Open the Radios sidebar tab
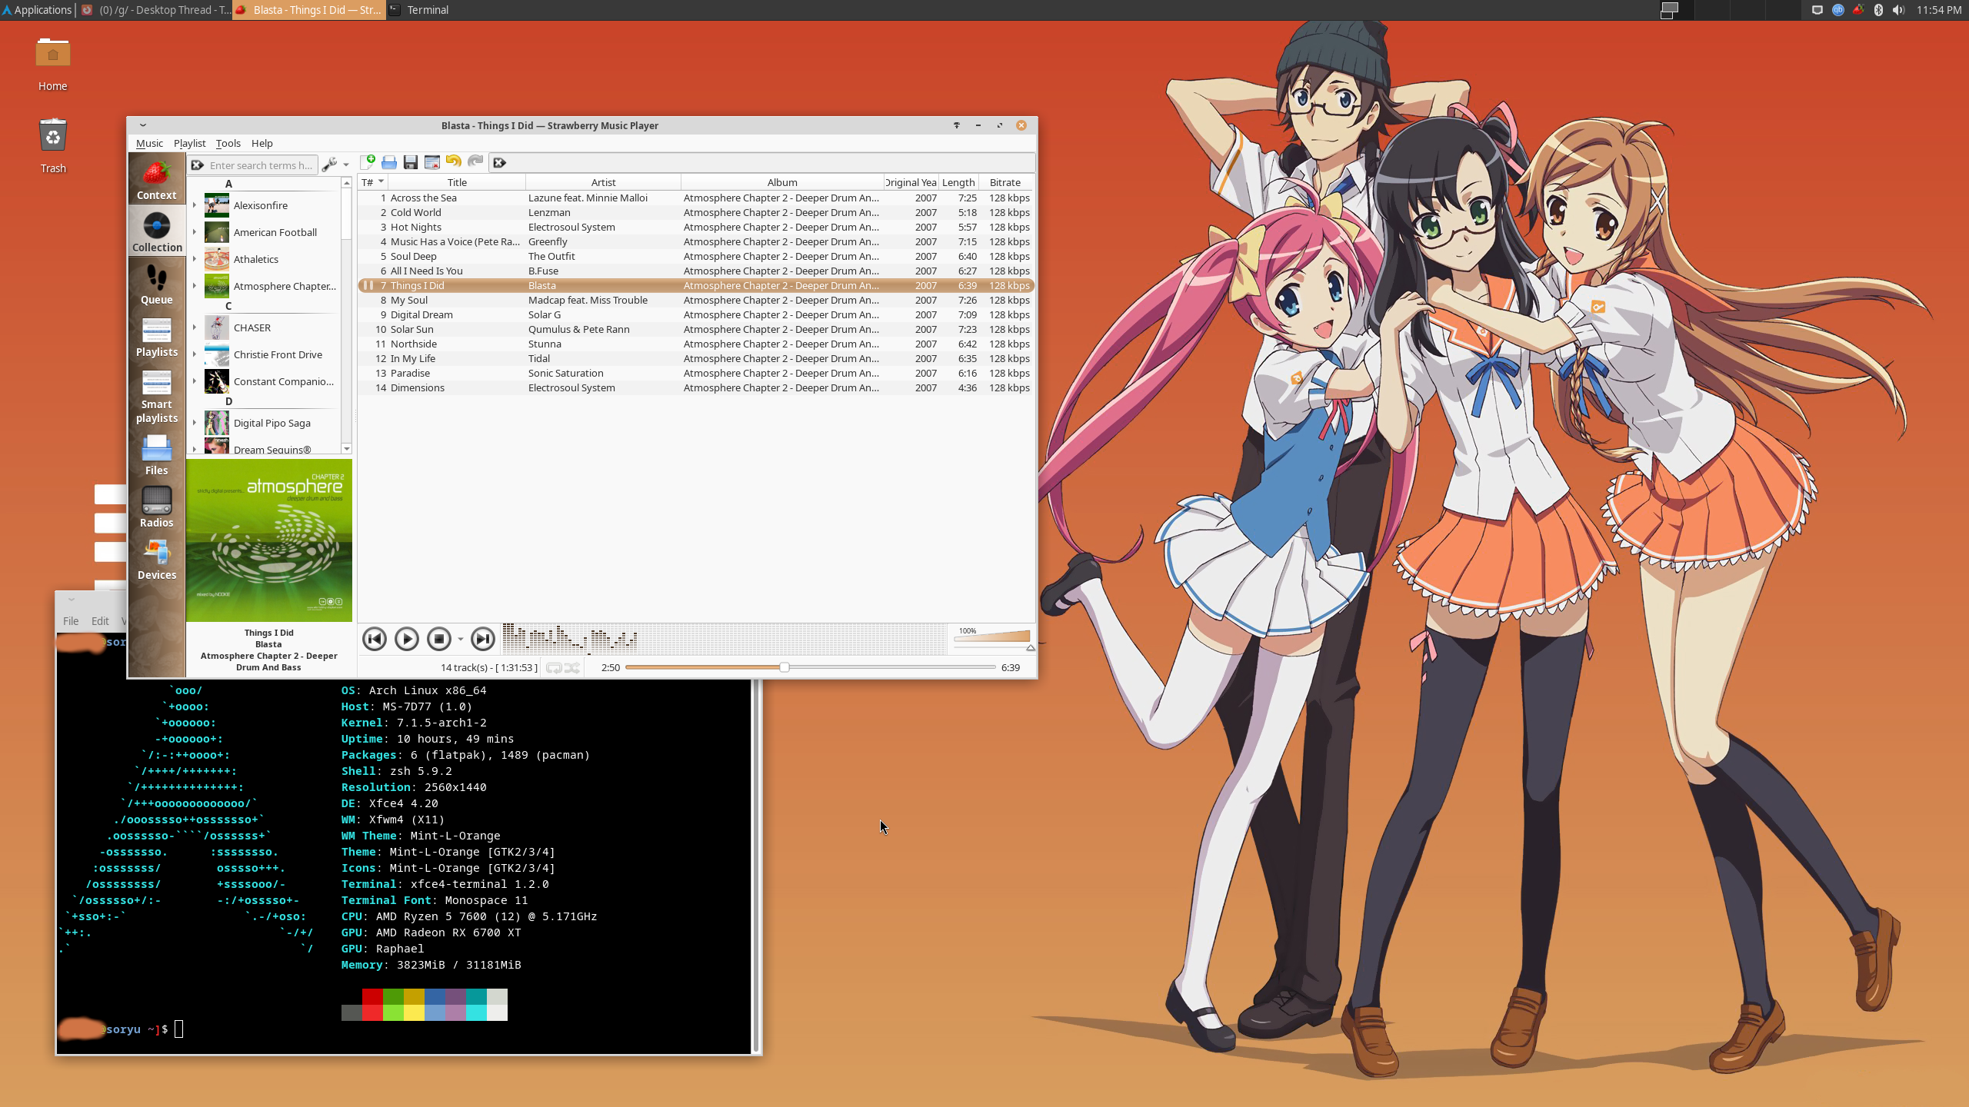Image resolution: width=1969 pixels, height=1107 pixels. [x=156, y=507]
